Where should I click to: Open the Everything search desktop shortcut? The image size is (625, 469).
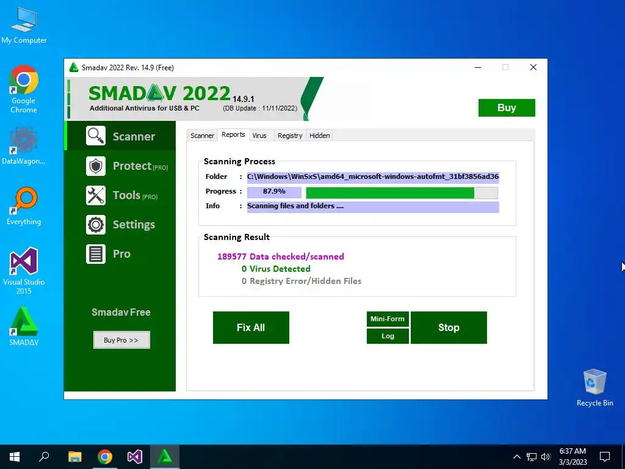click(x=24, y=206)
